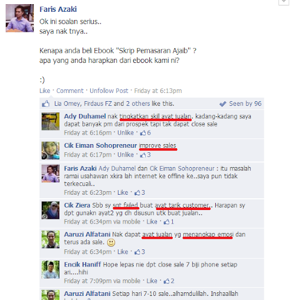Image resolution: width=302 pixels, height=300 pixels.
Task: Open Encik Haniff's profile name link
Action: click(83, 265)
